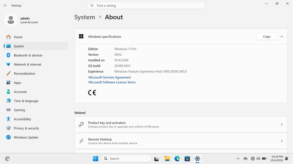Open Windows Update settings
This screenshot has height=164, width=293.
point(36,137)
